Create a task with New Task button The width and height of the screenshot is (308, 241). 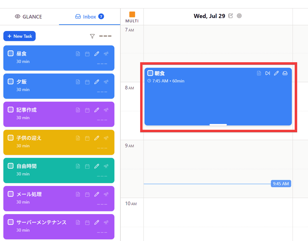pos(20,36)
